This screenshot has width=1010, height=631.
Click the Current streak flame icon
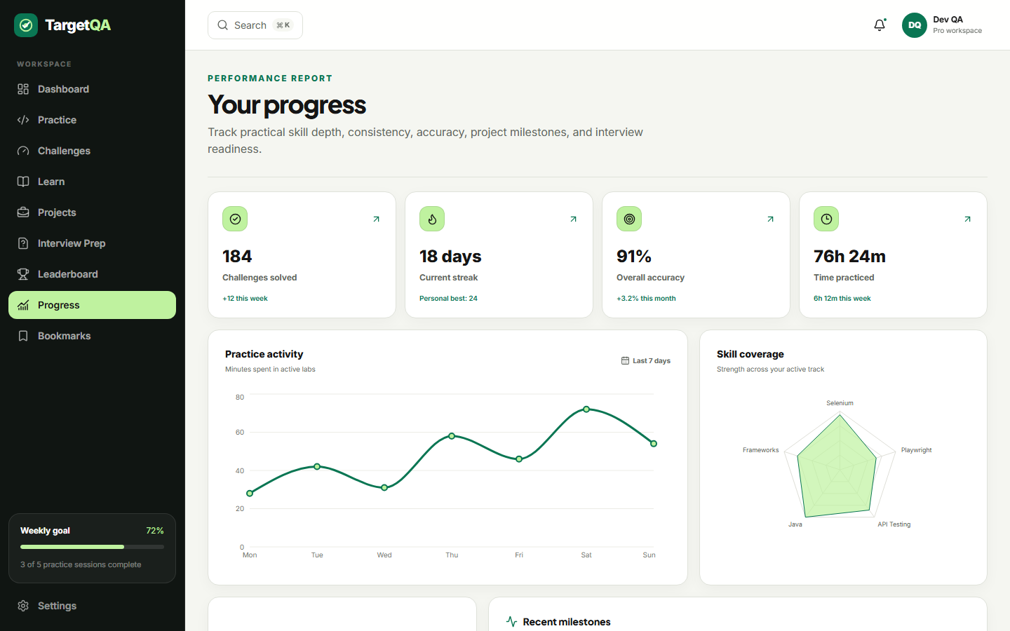tap(432, 219)
